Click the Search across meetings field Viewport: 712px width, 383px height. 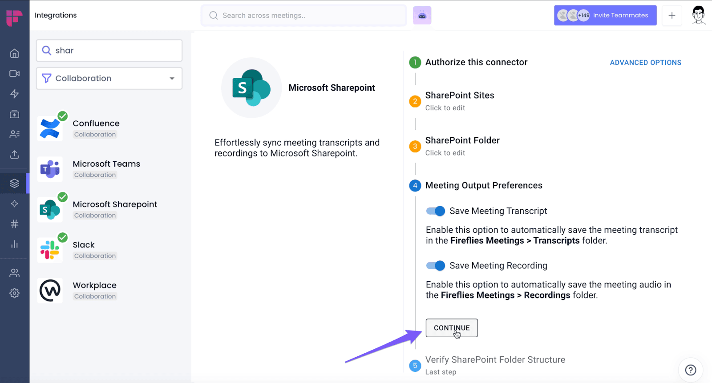pyautogui.click(x=304, y=16)
